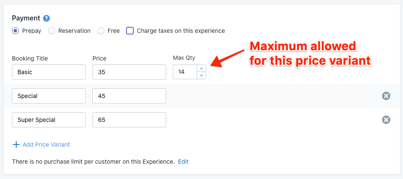This screenshot has width=403, height=179.
Task: Decrease Max Qty with the down arrow
Action: coord(201,75)
